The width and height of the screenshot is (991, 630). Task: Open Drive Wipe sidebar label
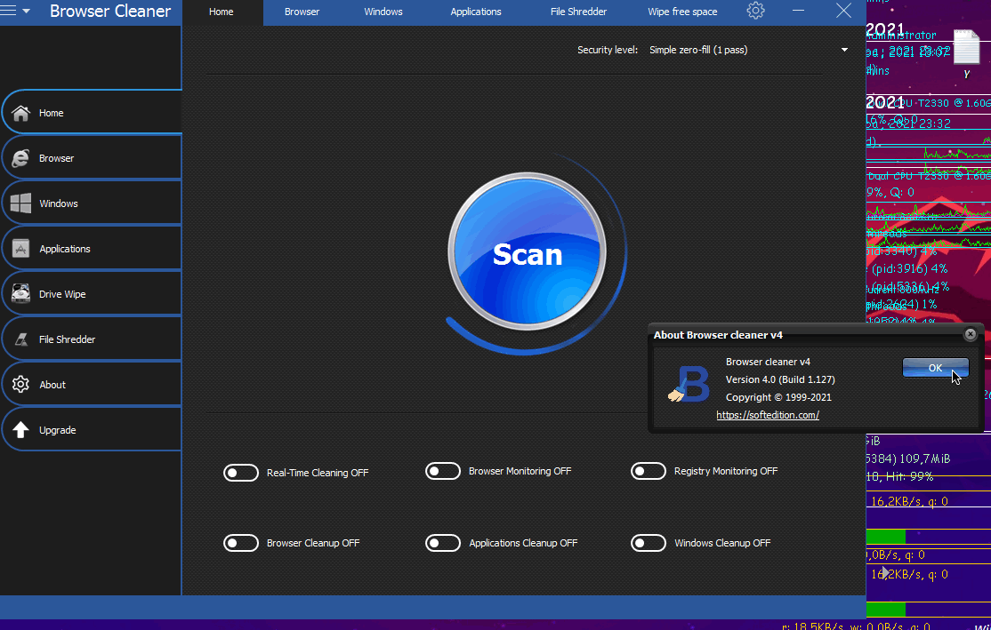[62, 294]
